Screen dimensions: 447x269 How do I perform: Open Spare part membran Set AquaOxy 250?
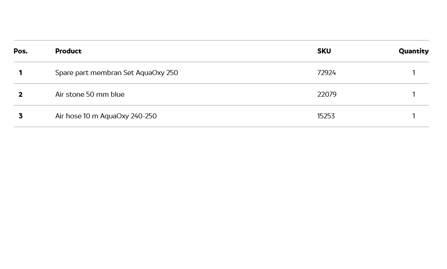pyautogui.click(x=116, y=73)
